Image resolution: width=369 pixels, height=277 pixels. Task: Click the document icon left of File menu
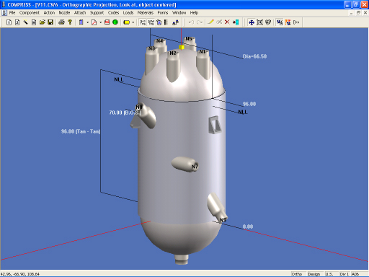coord(4,13)
